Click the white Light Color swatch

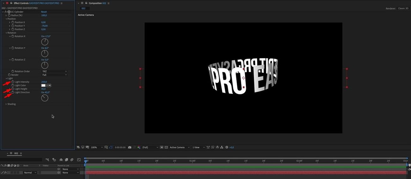click(x=43, y=85)
